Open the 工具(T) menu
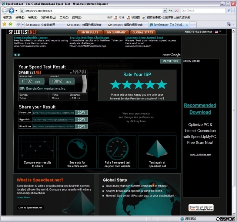237x222 pixels. tap(64, 17)
